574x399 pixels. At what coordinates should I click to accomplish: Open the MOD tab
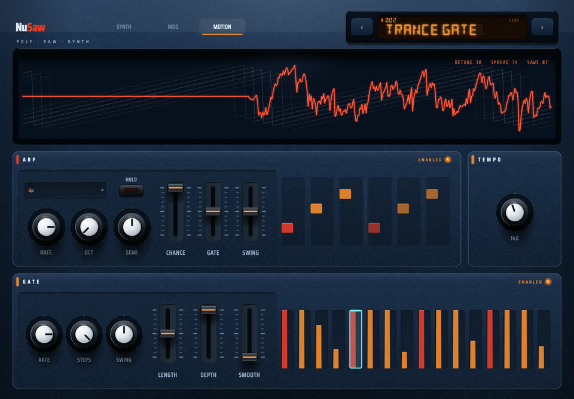coord(173,27)
